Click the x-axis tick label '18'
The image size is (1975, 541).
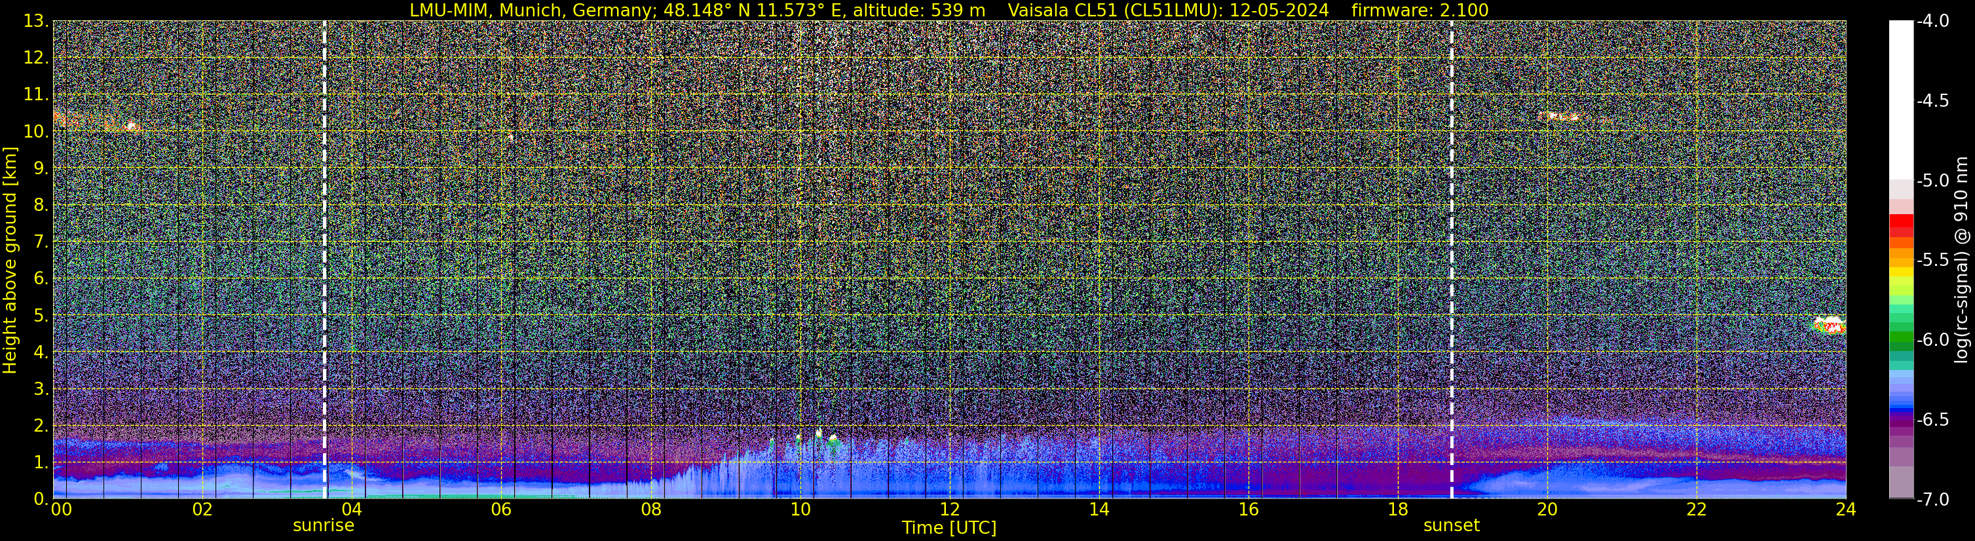coord(1398,510)
